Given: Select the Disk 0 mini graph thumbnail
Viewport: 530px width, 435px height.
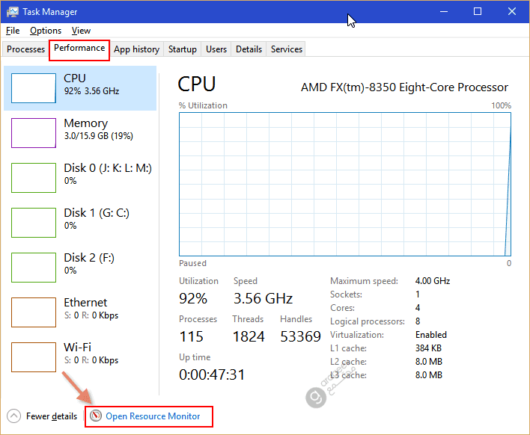Looking at the screenshot, I should pos(34,178).
